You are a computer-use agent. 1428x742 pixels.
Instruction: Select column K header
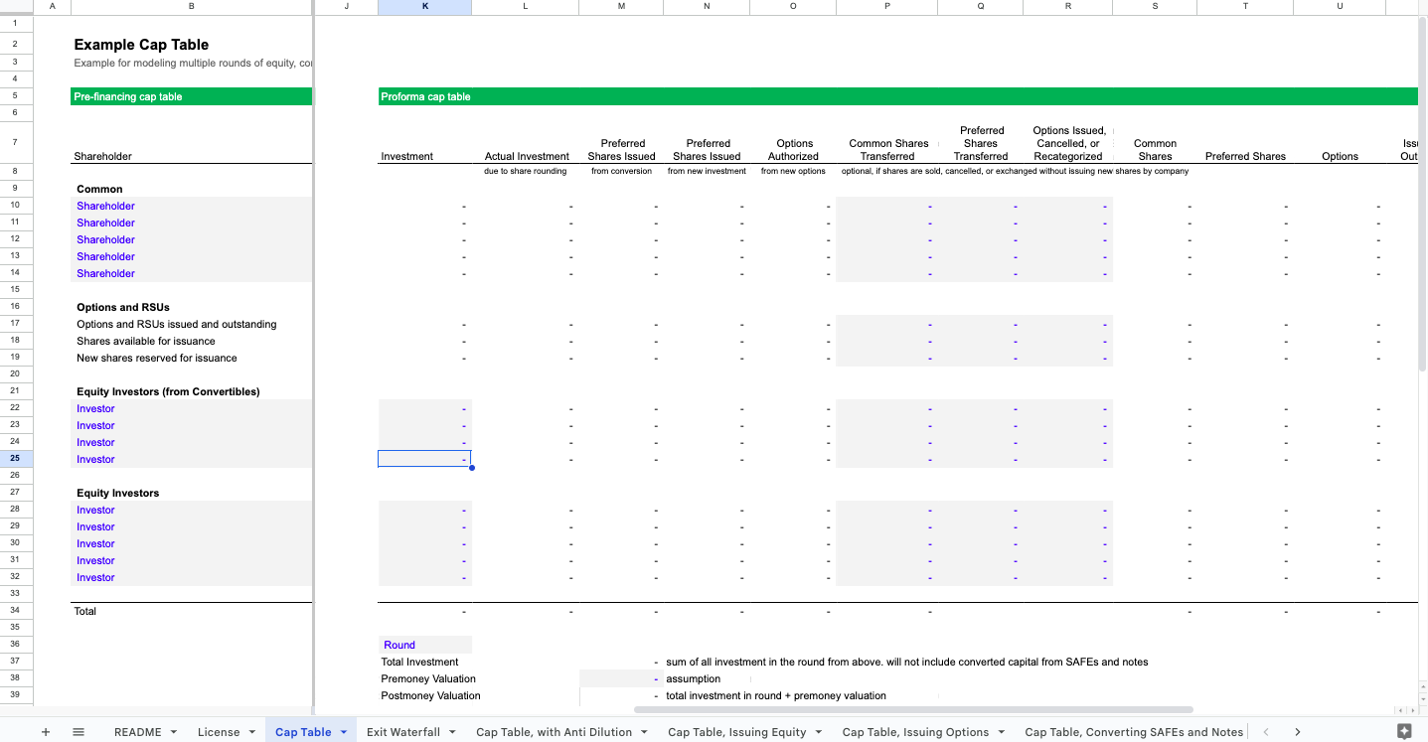[x=425, y=7]
